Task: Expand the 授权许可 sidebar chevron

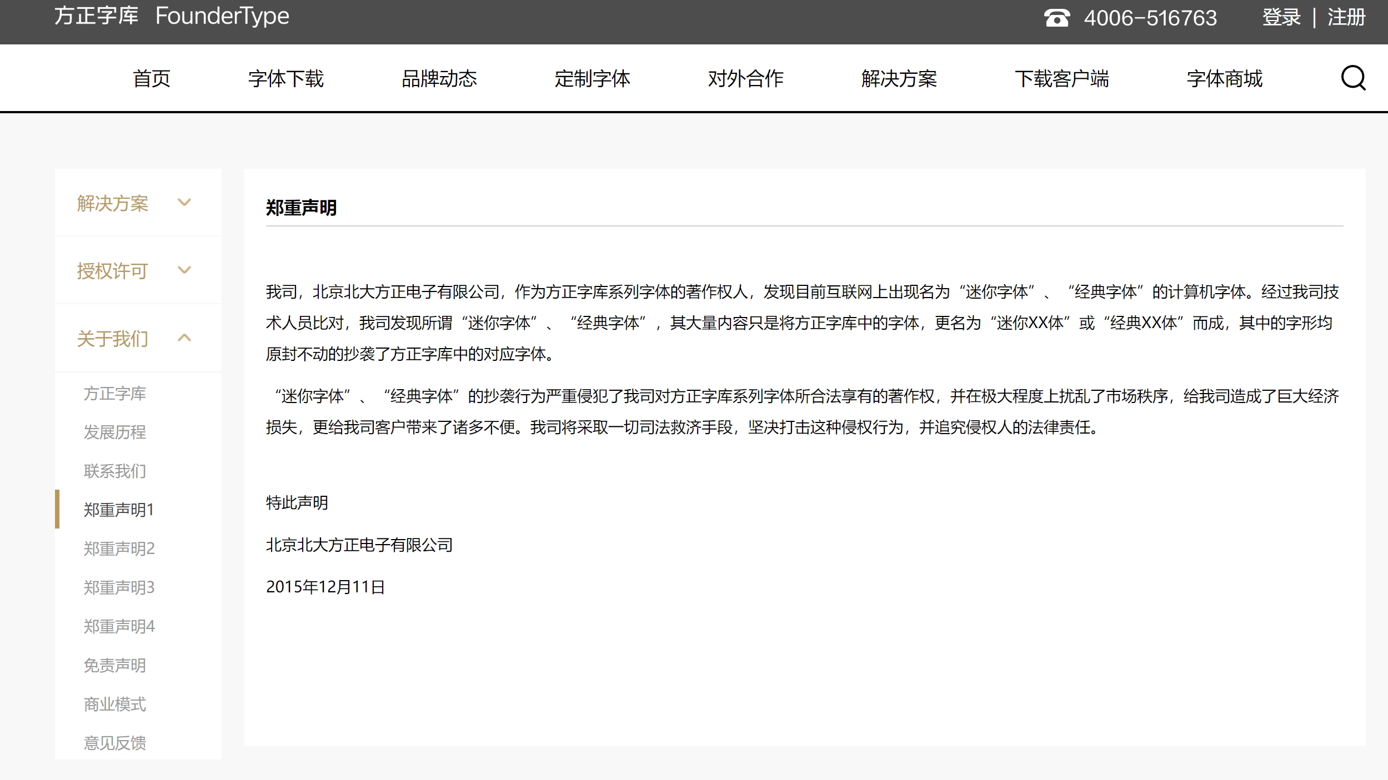Action: point(184,270)
